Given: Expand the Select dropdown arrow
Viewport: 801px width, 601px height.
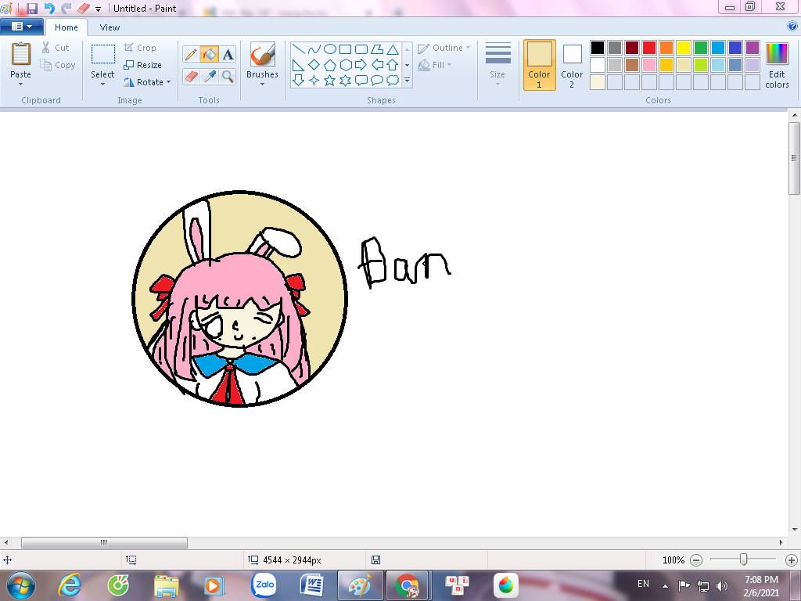Looking at the screenshot, I should click(102, 84).
